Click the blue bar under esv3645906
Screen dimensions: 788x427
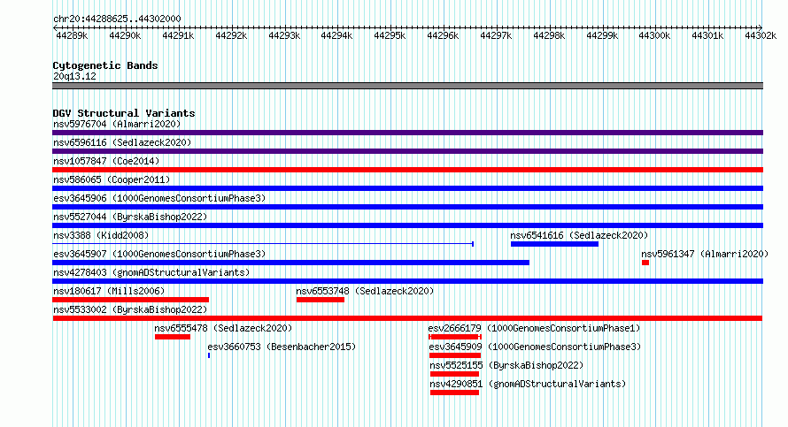pos(407,207)
